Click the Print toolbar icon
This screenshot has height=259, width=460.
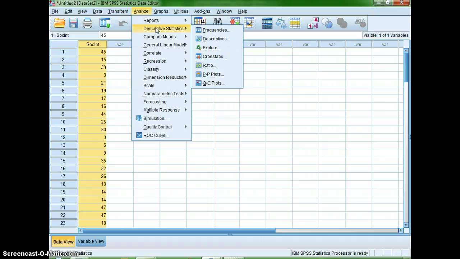[x=88, y=23]
